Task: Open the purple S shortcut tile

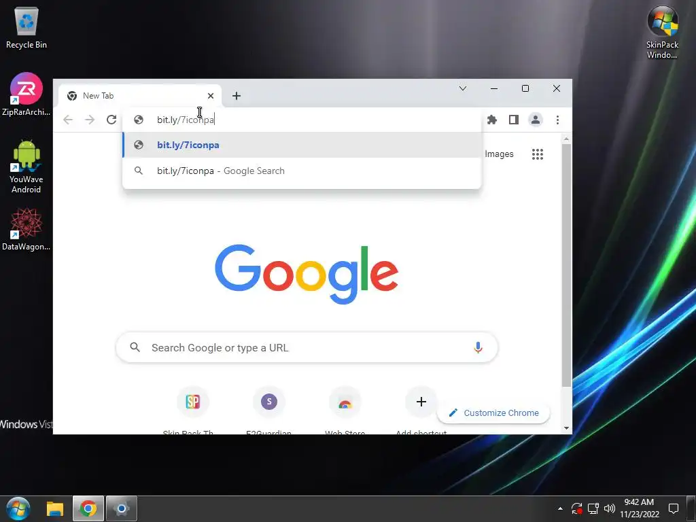Action: 269,402
